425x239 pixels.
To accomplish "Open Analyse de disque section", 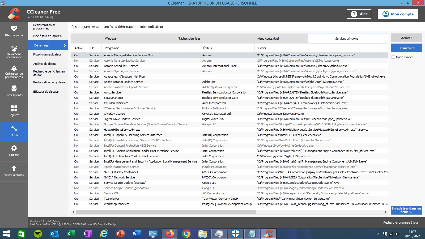I will (48, 64).
